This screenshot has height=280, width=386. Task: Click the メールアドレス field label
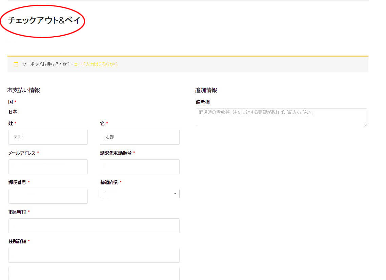tap(22, 153)
